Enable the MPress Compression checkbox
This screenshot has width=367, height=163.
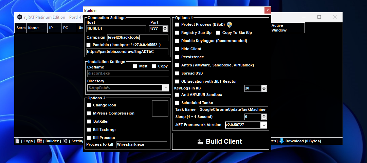click(x=89, y=113)
